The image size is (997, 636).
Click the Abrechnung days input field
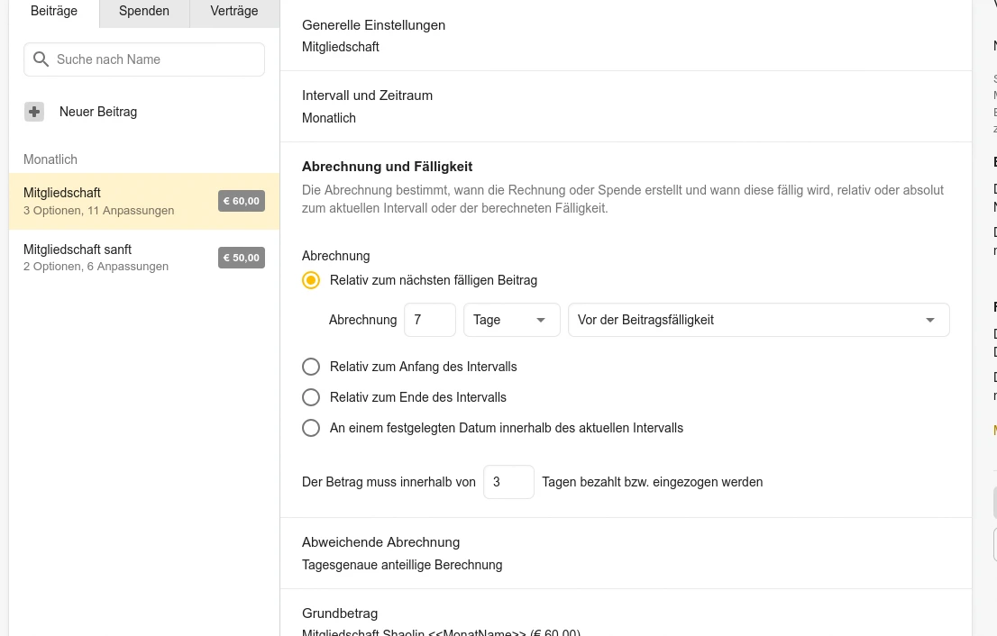tap(429, 320)
